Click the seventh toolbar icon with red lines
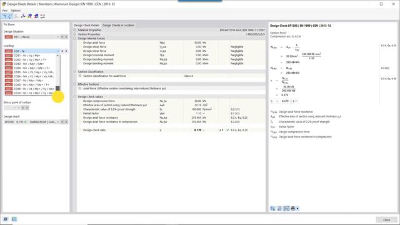Viewport: 400px width, 225px height. point(42,16)
